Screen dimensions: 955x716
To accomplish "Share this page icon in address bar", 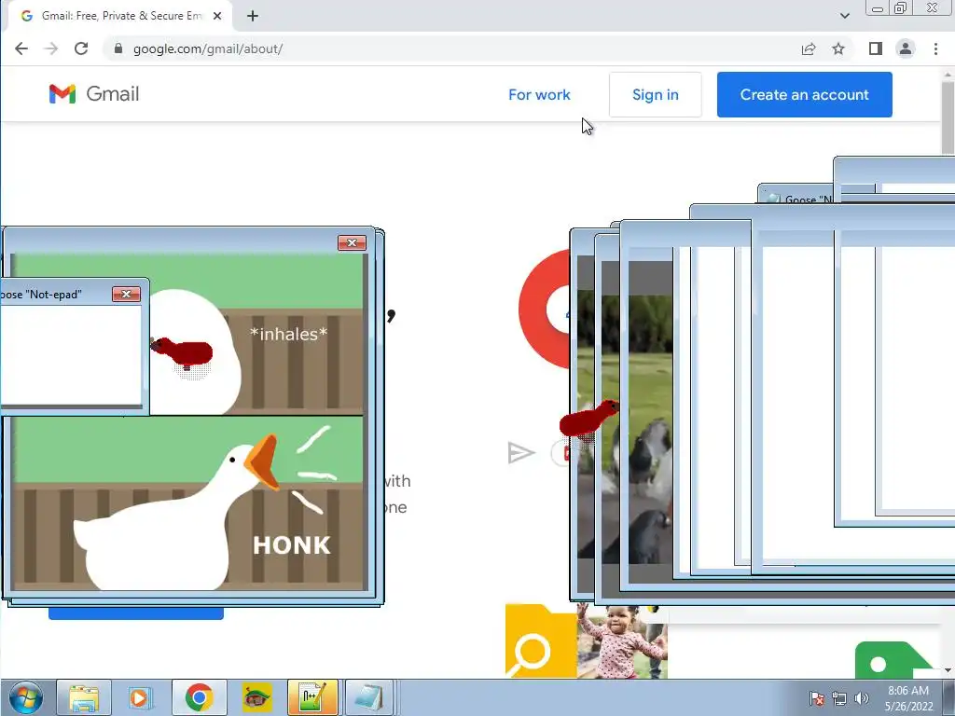I will [809, 48].
